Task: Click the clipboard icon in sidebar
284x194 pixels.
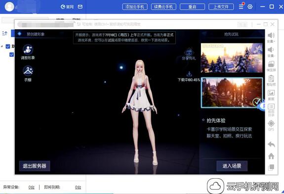Action: [271, 79]
